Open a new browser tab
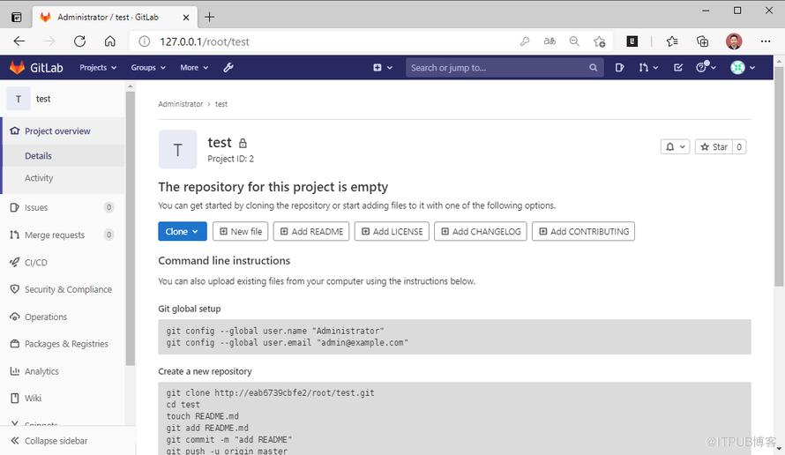Screen dimensions: 785x455 [x=209, y=17]
